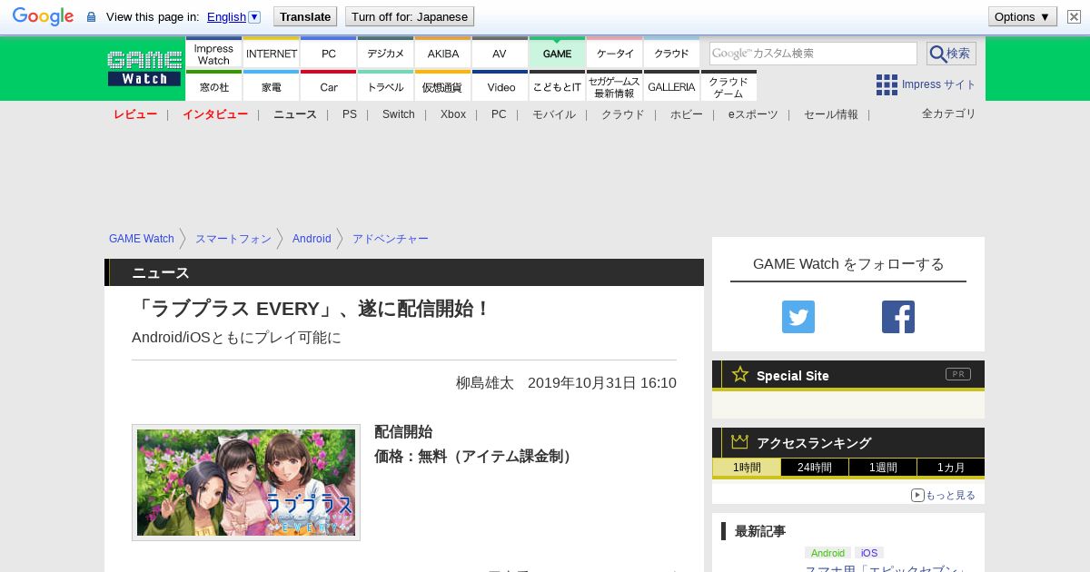Open the デジカメ Watch tab
This screenshot has width=1090, height=572.
point(386,53)
